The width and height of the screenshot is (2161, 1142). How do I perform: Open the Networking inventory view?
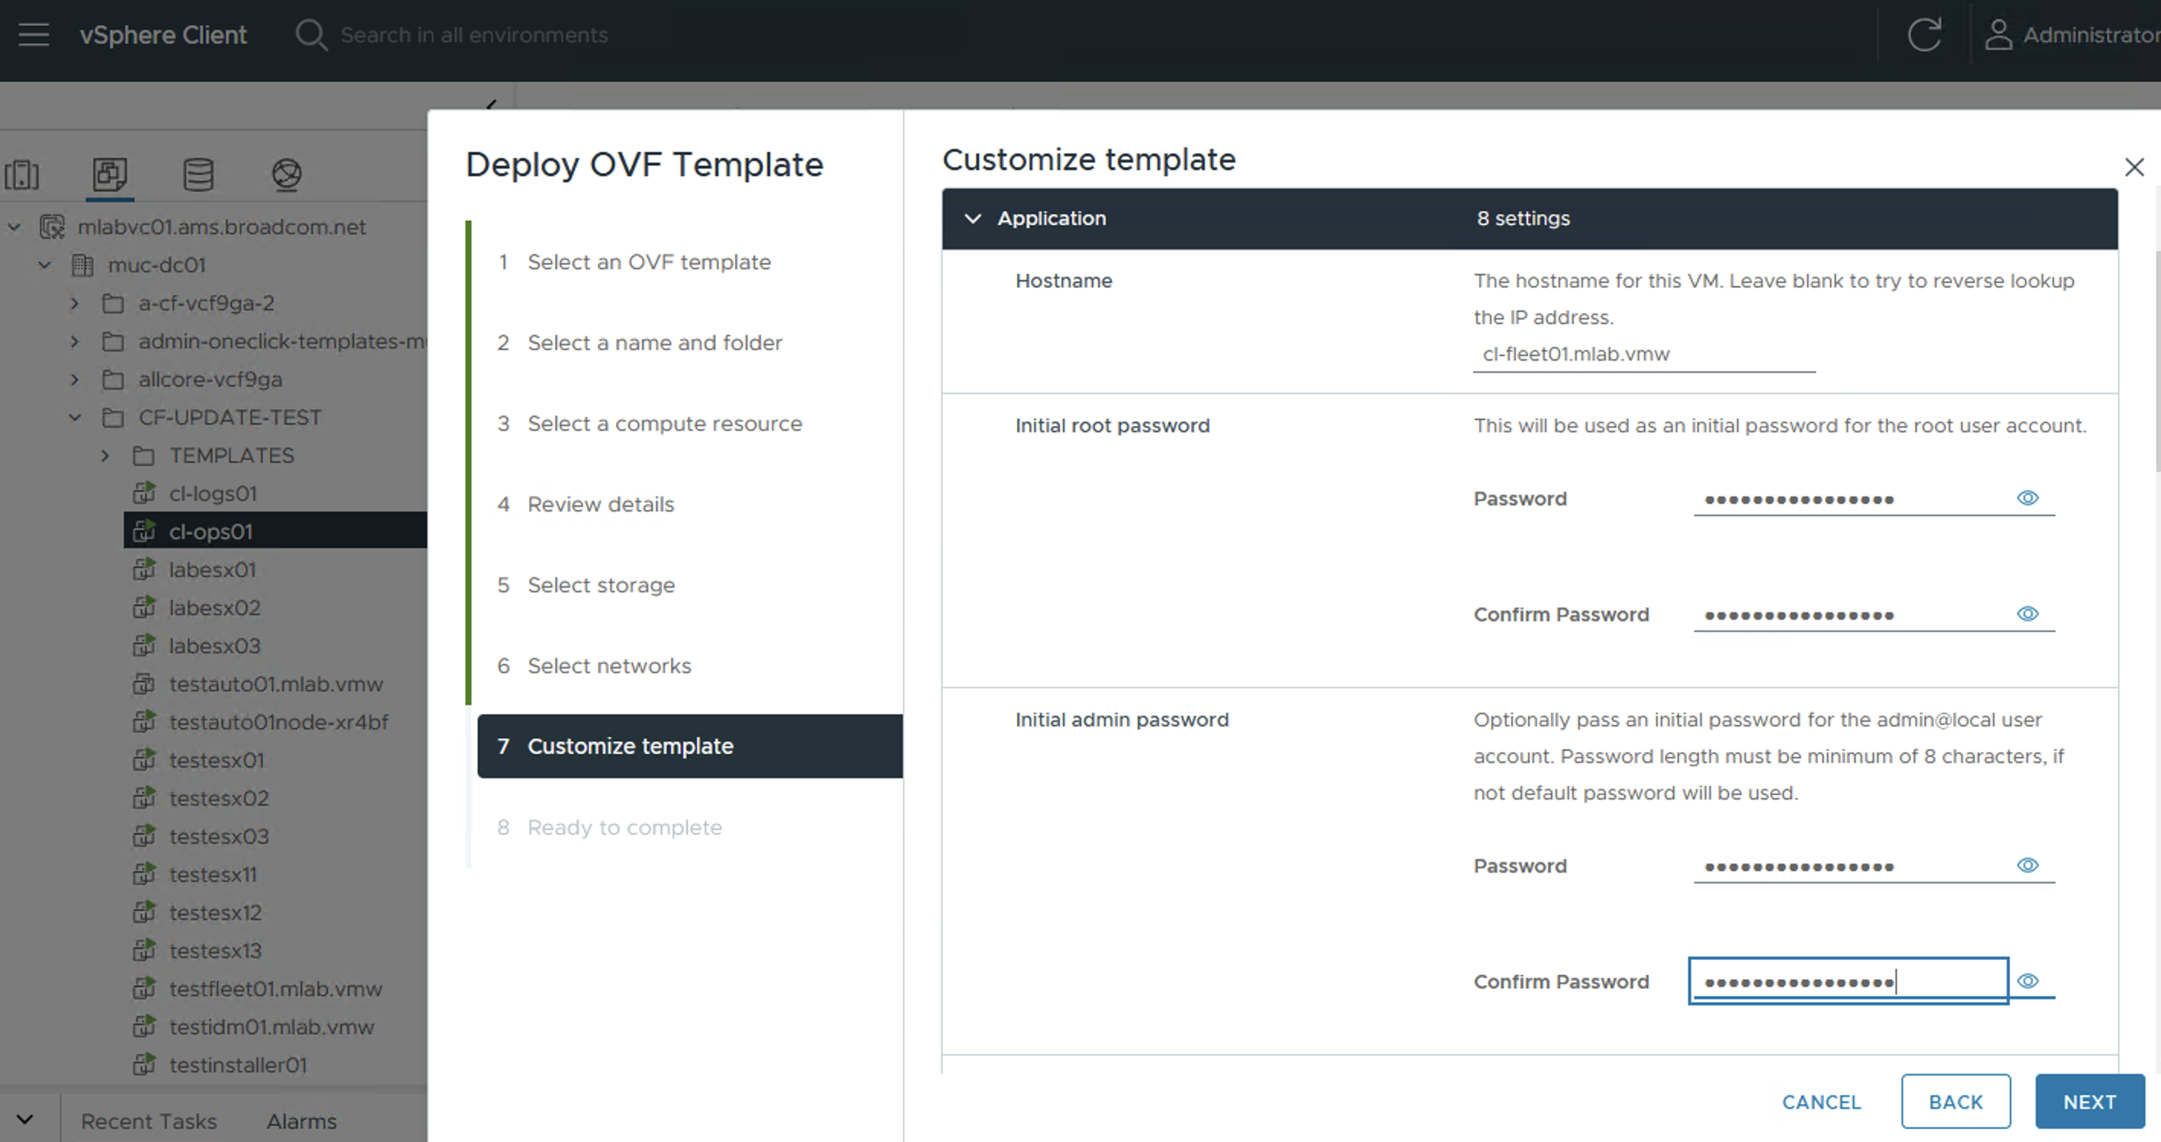286,175
